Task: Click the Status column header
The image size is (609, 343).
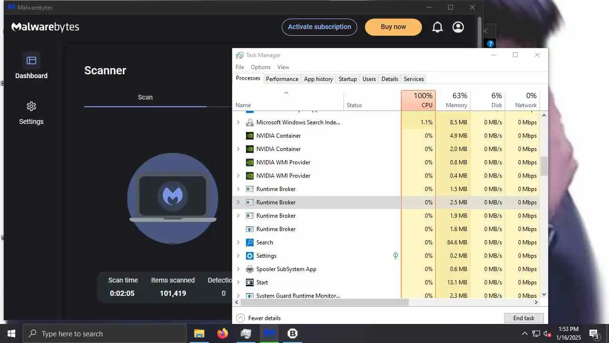Action: tap(373, 100)
